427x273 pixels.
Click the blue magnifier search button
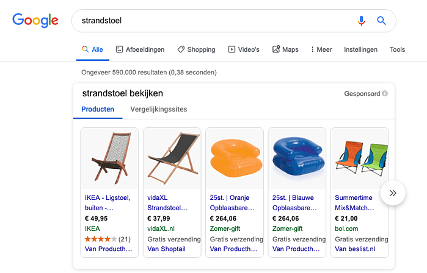pyautogui.click(x=382, y=21)
